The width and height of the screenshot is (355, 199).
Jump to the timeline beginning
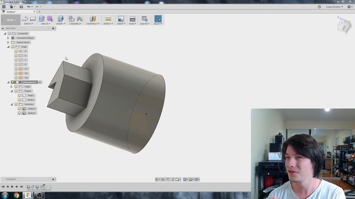(3, 187)
